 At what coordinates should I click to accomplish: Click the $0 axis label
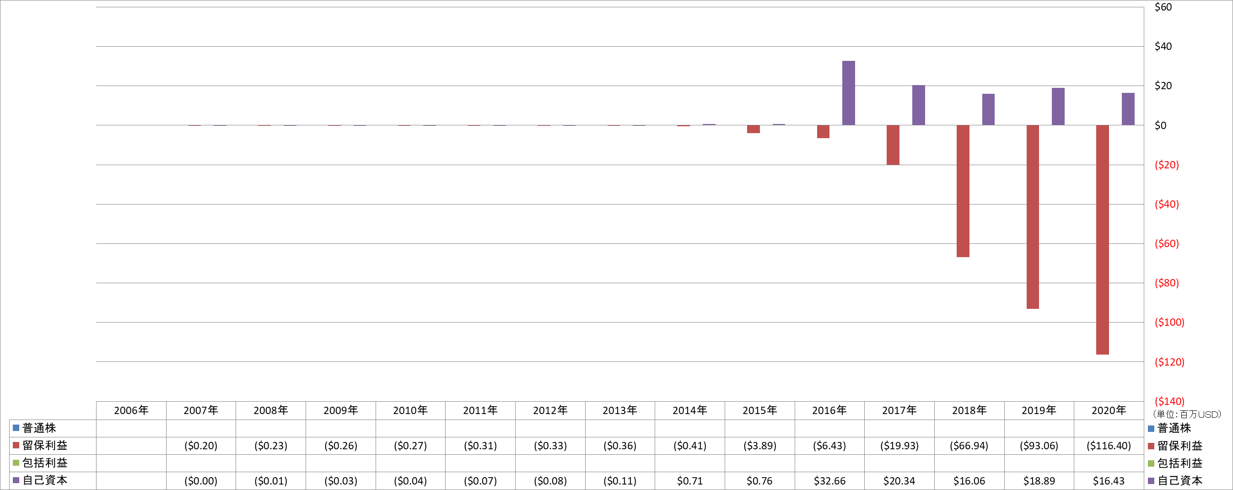tap(1160, 125)
